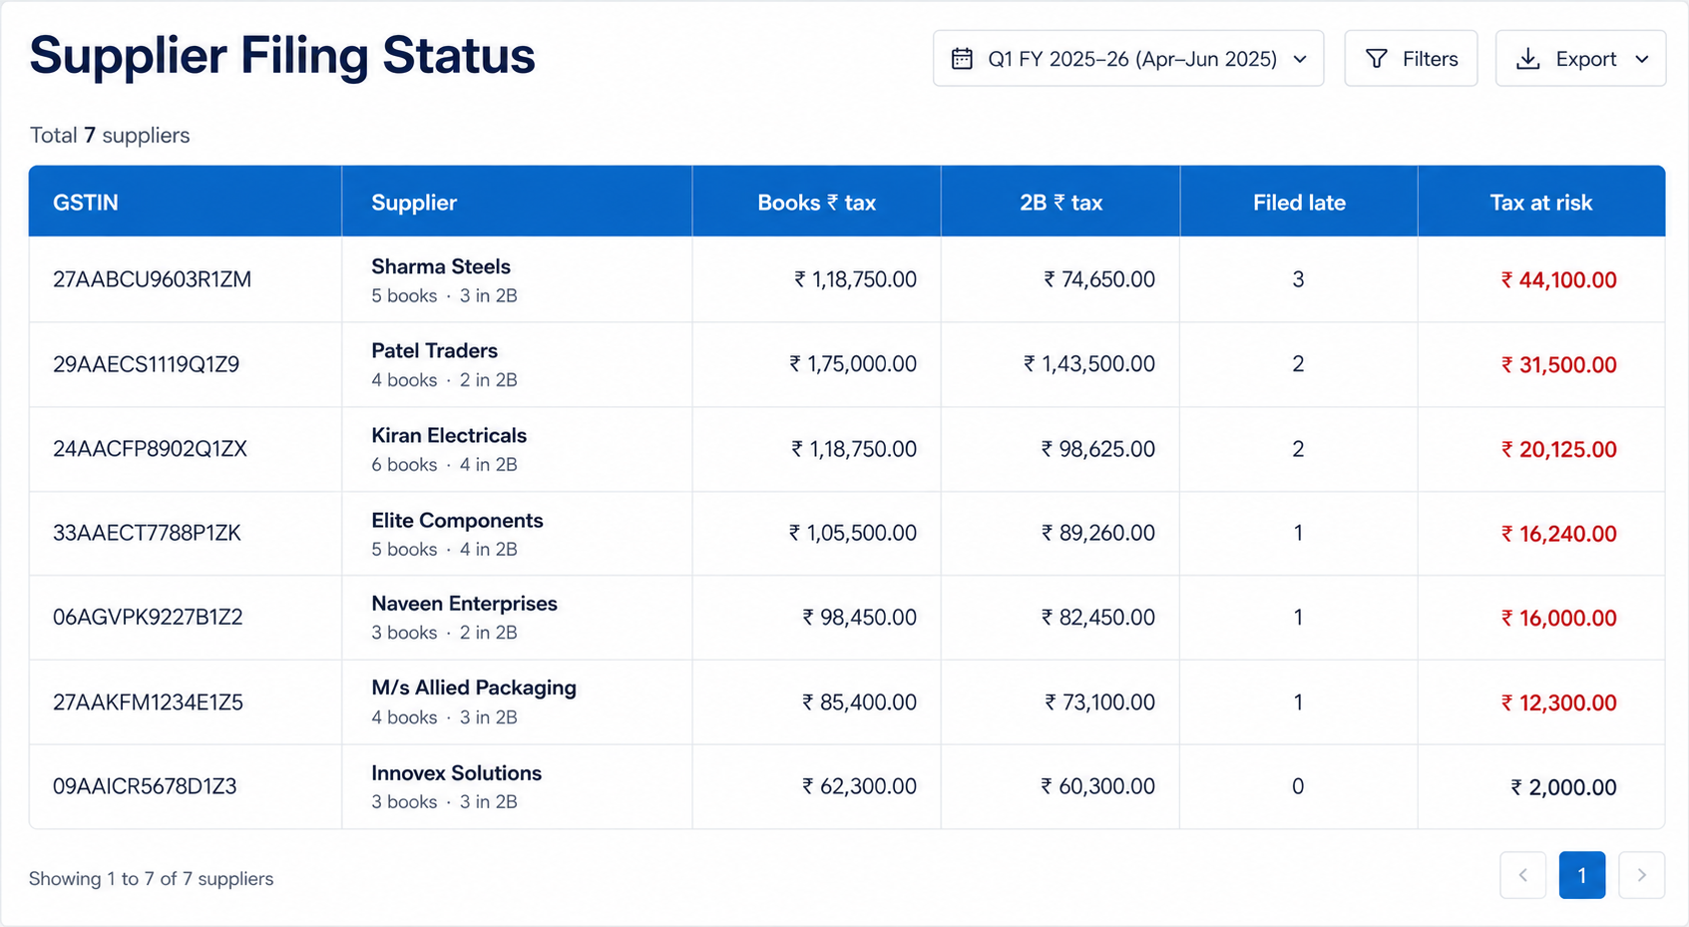Click the Supplier Filing Status heading

pyautogui.click(x=282, y=56)
